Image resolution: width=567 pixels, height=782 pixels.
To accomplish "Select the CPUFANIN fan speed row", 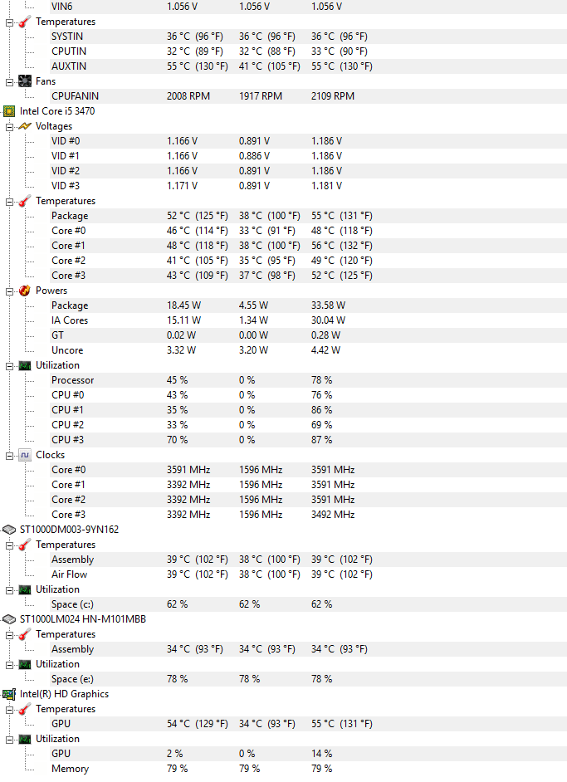I will coord(75,96).
